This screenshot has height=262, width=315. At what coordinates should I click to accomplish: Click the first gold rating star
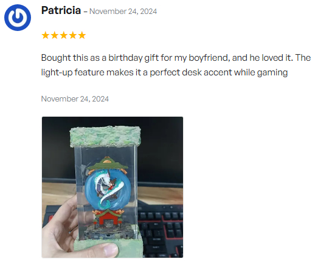tap(46, 35)
